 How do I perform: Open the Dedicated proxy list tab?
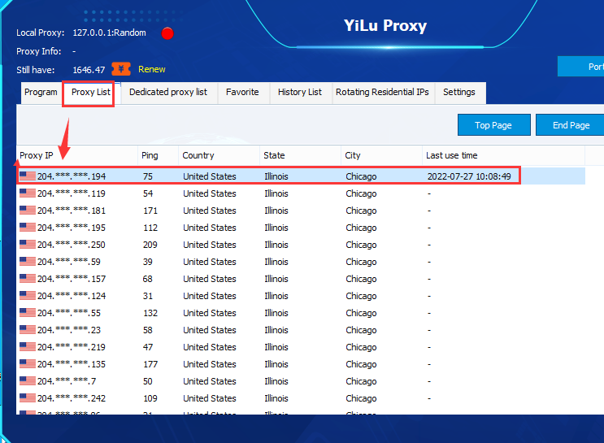point(167,93)
